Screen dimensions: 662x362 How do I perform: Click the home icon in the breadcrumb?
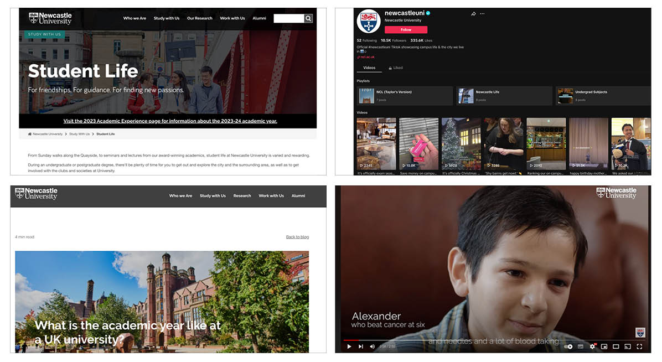[x=29, y=134]
